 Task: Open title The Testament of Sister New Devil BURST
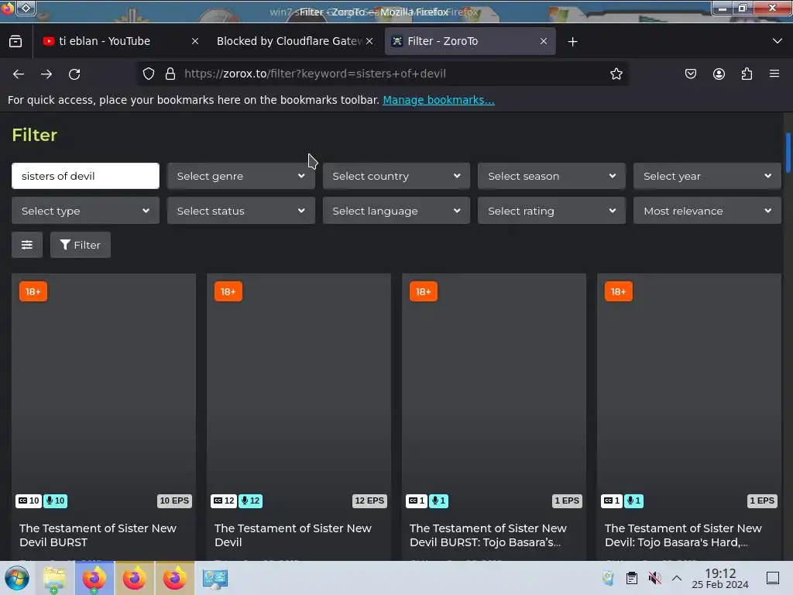tap(98, 535)
